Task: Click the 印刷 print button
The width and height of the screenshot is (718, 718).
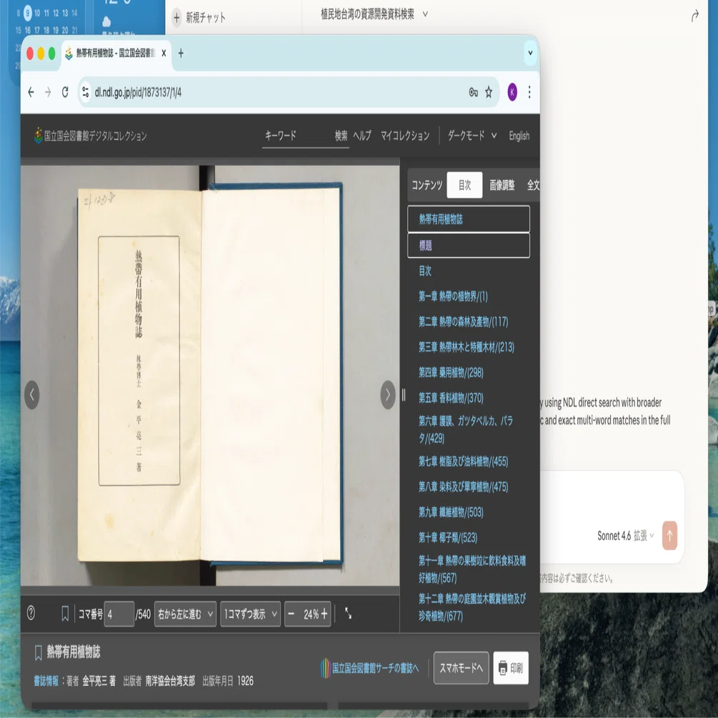Action: [511, 668]
